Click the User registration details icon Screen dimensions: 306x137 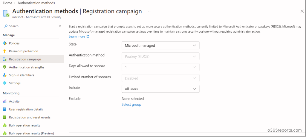[5, 109]
